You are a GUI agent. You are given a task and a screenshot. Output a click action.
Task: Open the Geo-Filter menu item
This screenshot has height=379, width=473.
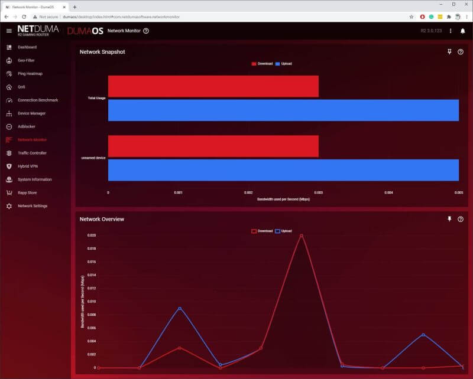[26, 61]
